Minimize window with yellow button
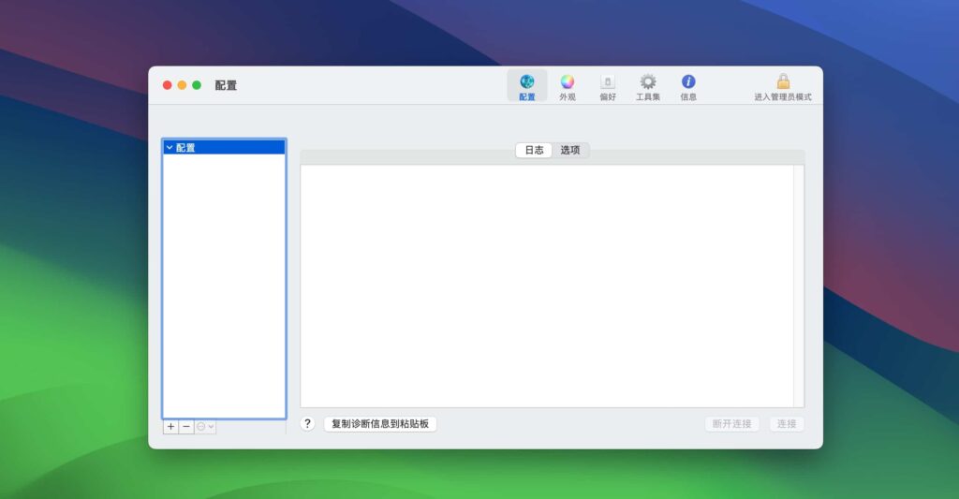 click(x=182, y=85)
